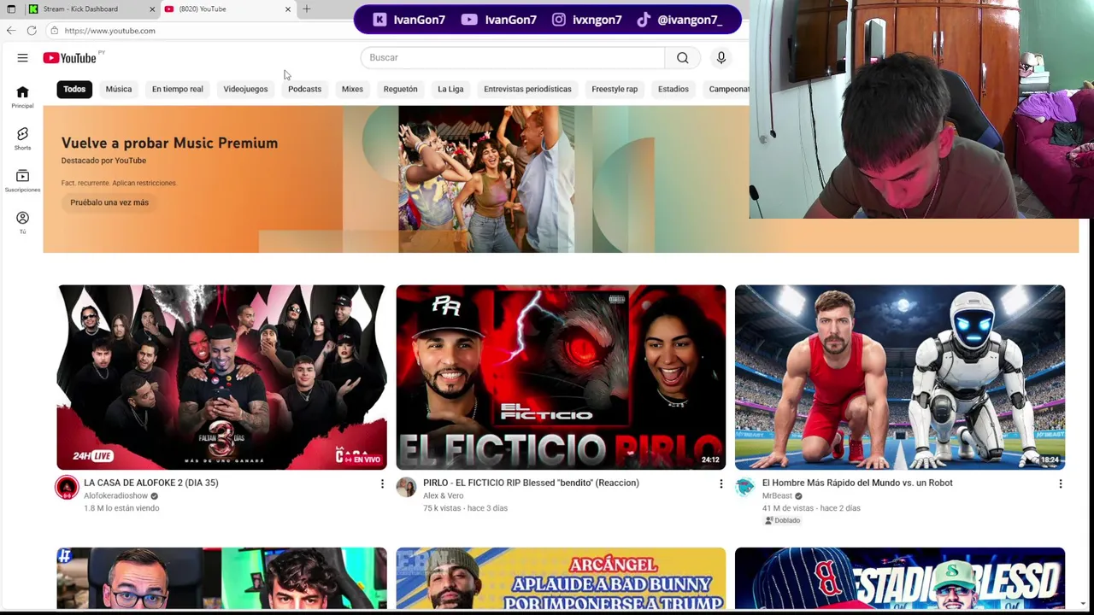Open the Arcángel aplaude a Bad Bunny thumbnail
This screenshot has height=615, width=1094.
coord(561,578)
